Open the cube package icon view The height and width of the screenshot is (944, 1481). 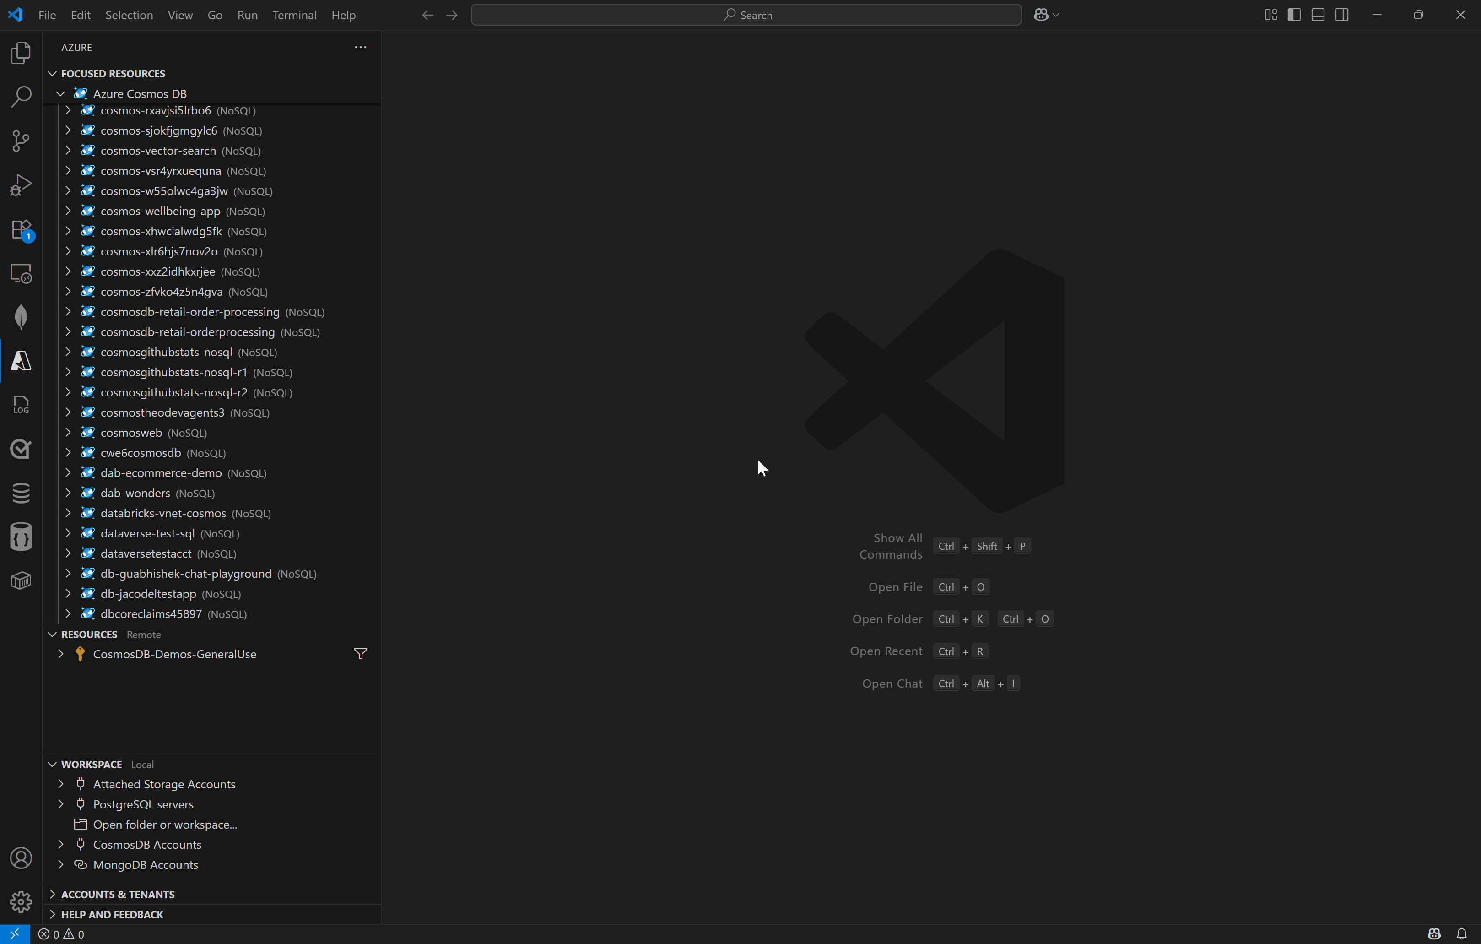21,581
